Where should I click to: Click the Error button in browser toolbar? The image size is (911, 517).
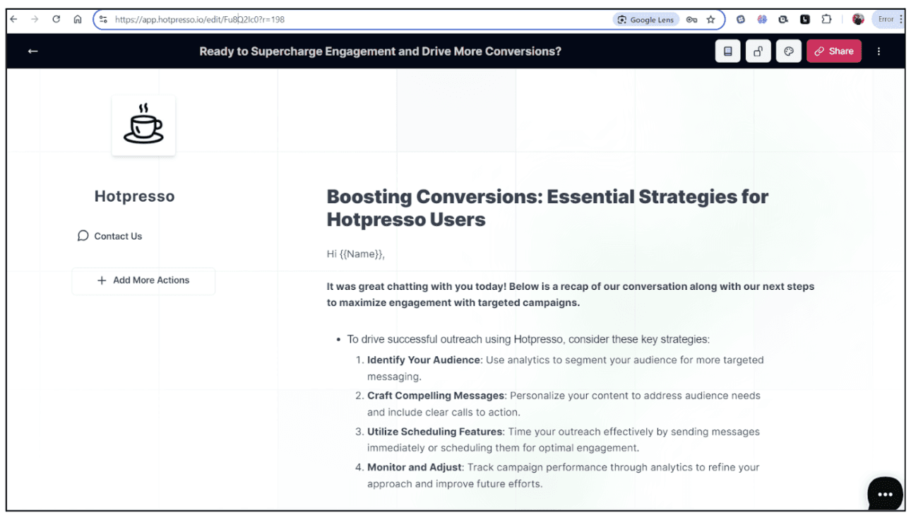tap(889, 20)
